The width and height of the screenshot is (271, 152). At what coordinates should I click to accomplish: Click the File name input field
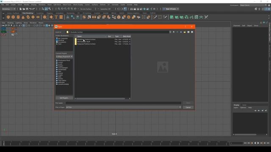(123, 103)
